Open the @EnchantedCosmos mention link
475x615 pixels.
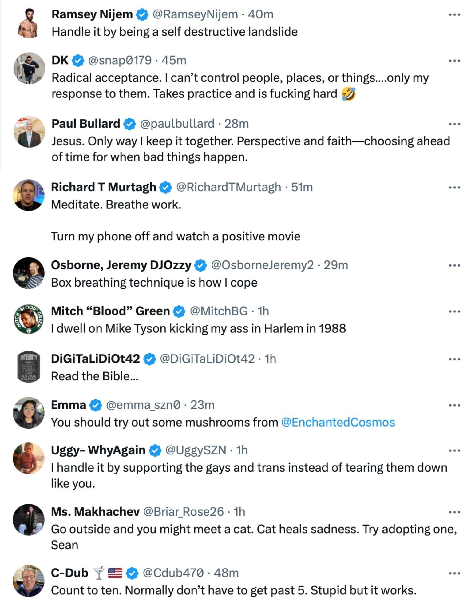pyautogui.click(x=338, y=422)
